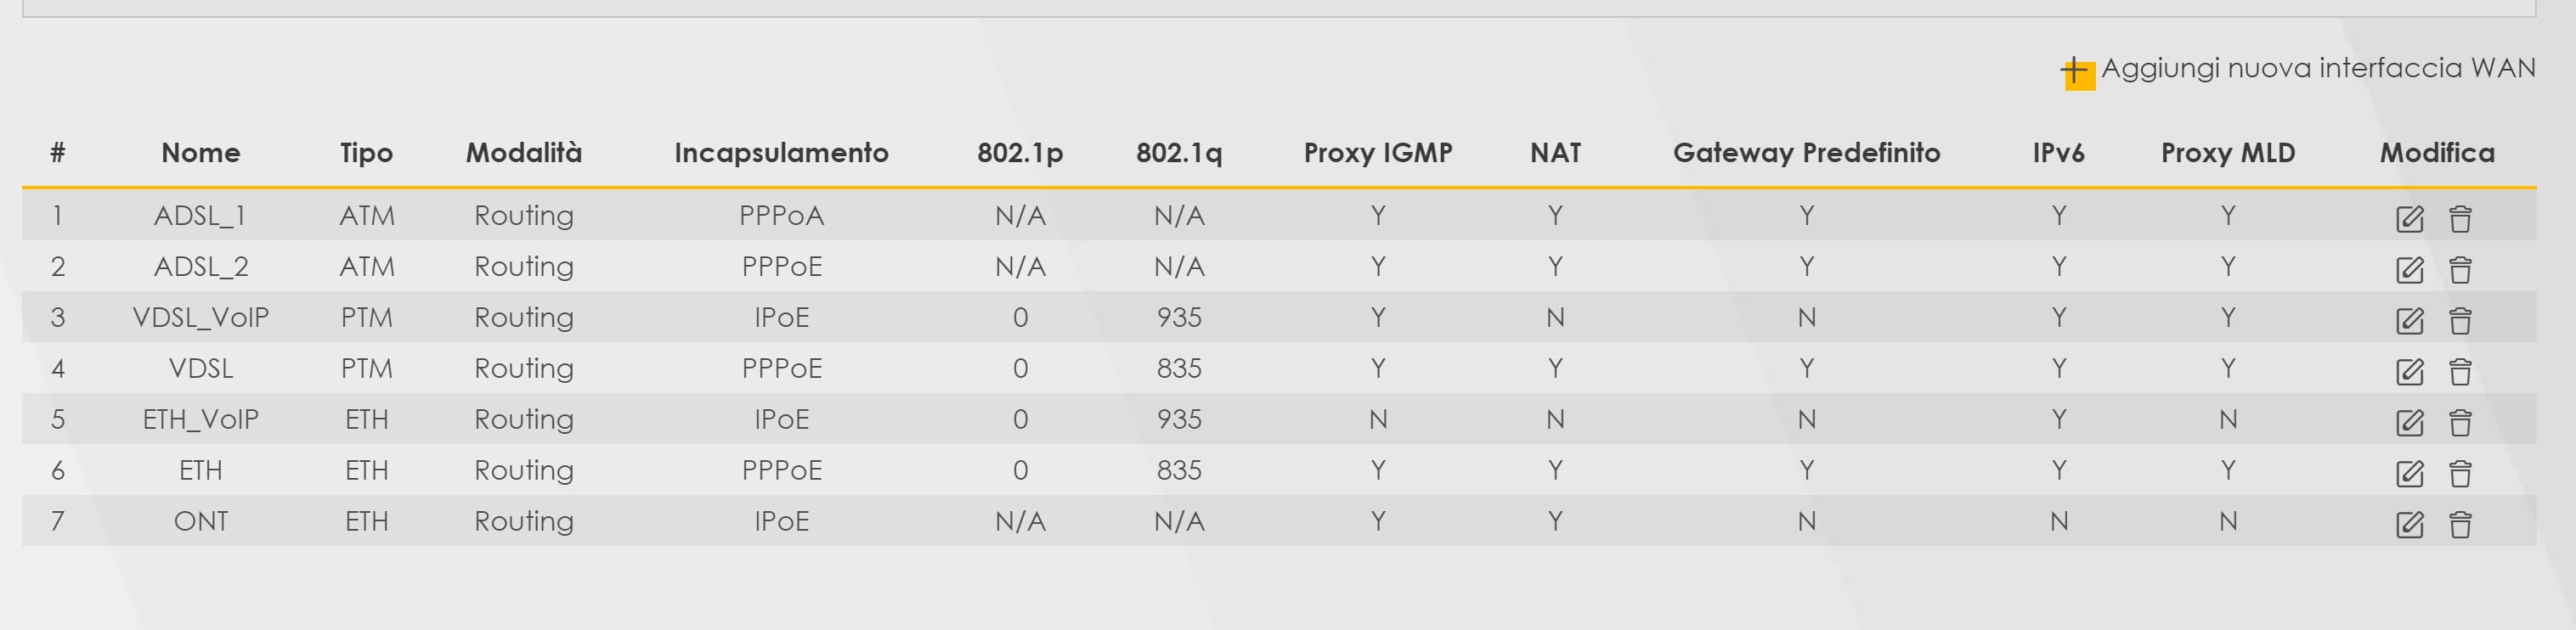Select the ONT name cell
The image size is (2576, 630).
201,521
